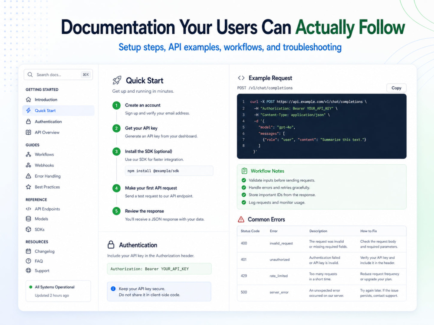Click step 3 Install the SDK (optional)
The image size is (434, 325).
[148, 151]
